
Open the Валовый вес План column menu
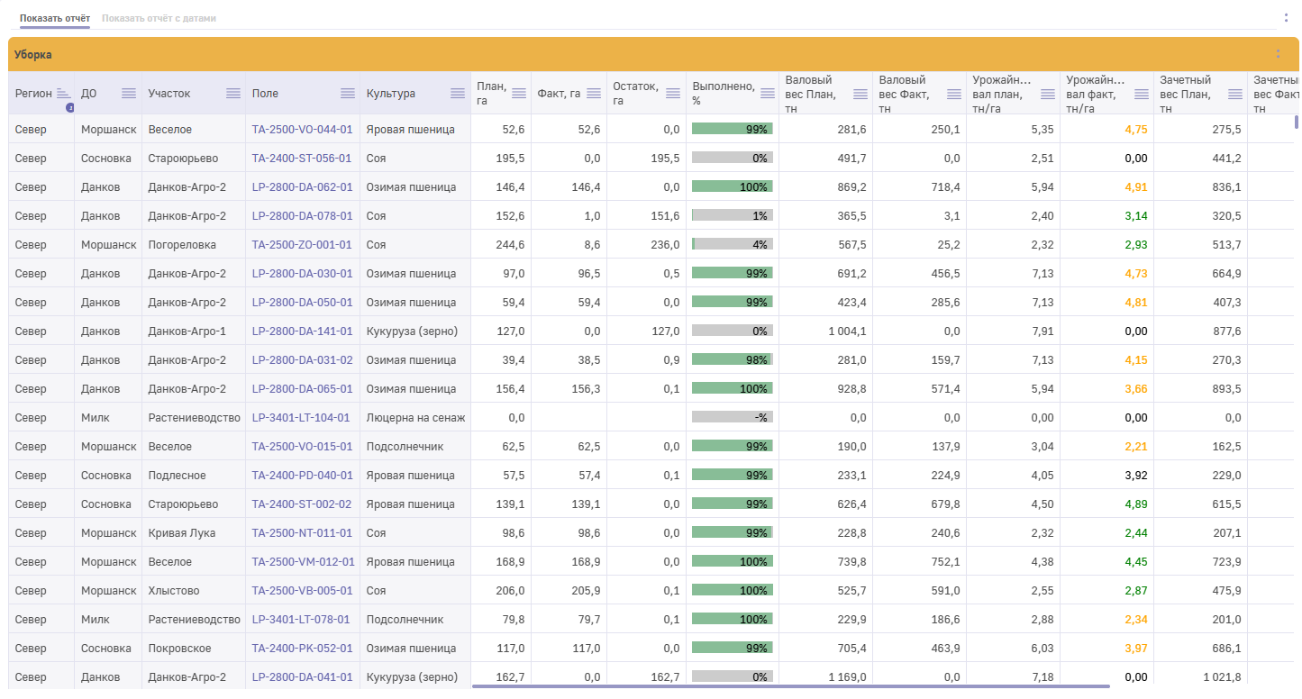click(x=860, y=94)
